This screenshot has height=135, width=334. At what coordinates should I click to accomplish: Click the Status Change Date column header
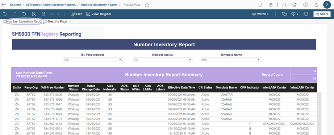(x=91, y=88)
